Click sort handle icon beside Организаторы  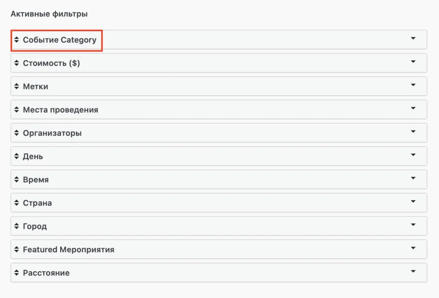point(17,133)
